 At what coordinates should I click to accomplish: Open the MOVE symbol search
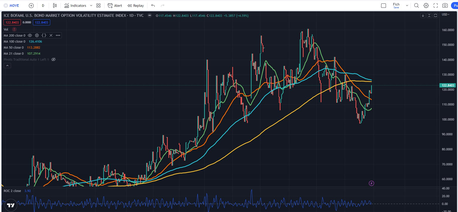12,6
